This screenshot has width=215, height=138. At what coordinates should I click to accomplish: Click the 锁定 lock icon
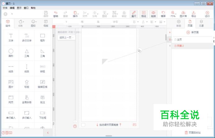[124, 14]
